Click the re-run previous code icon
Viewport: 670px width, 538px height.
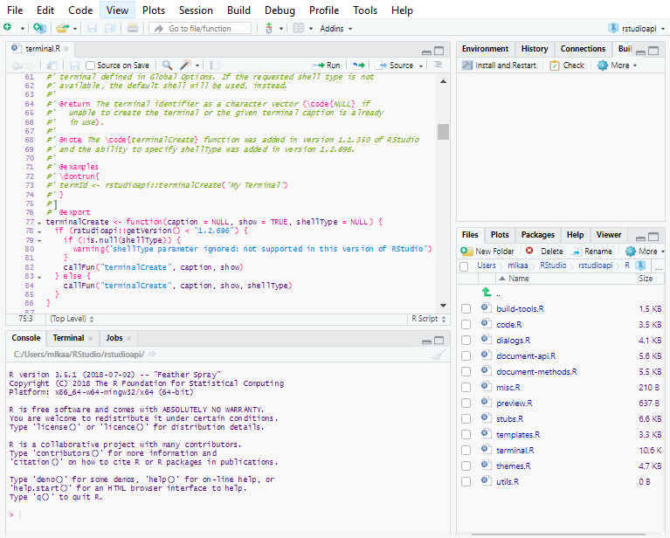(x=358, y=66)
